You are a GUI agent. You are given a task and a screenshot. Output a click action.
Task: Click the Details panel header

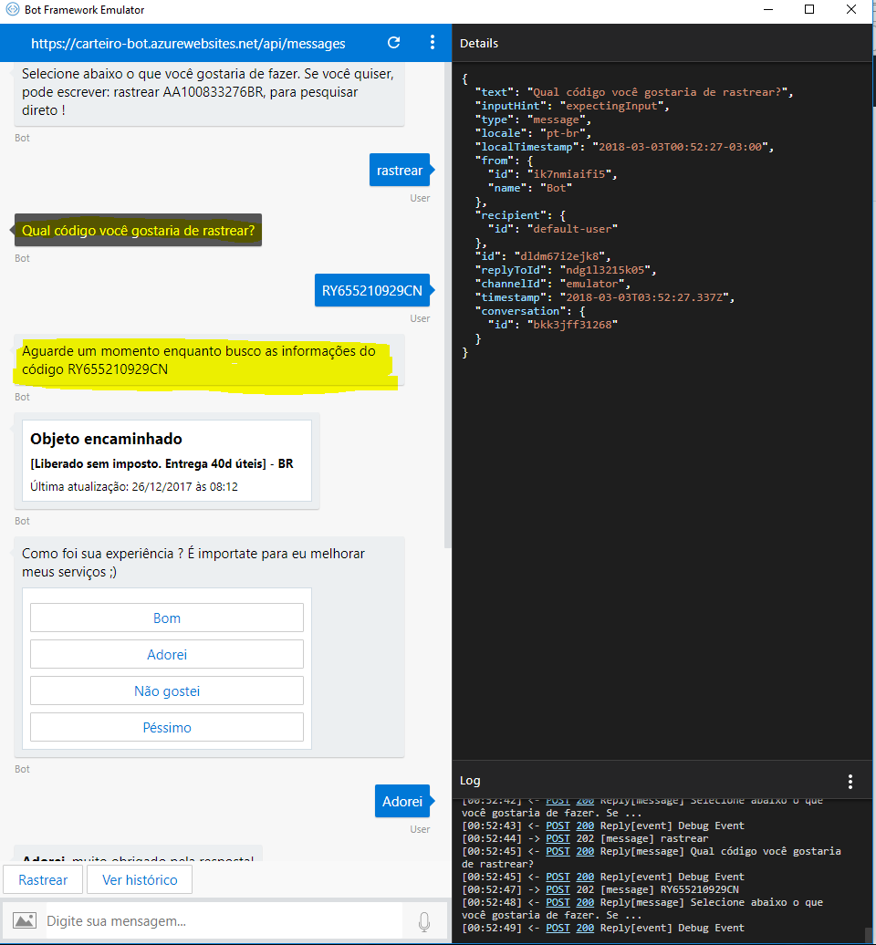tap(479, 44)
